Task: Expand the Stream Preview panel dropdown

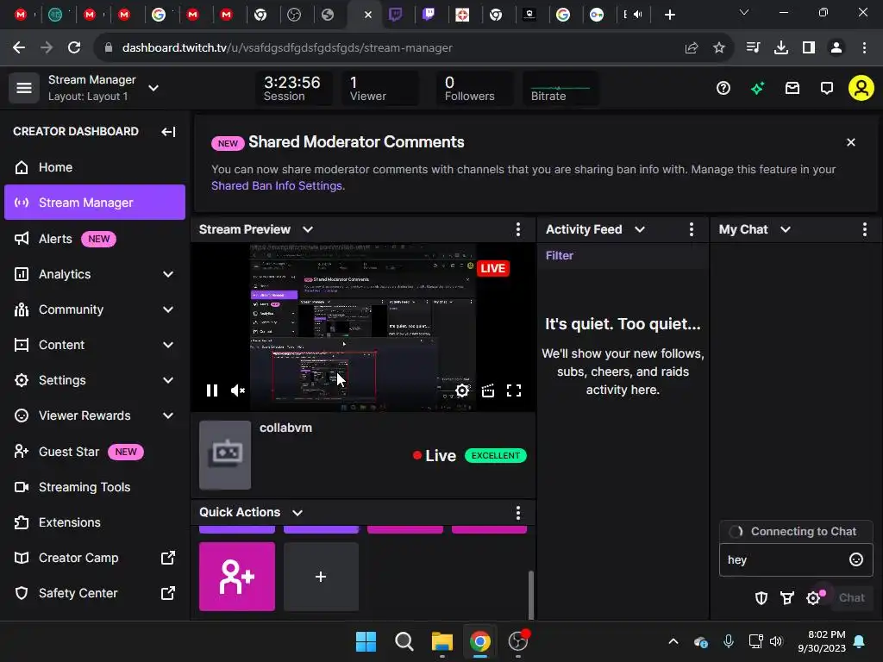Action: [x=308, y=229]
